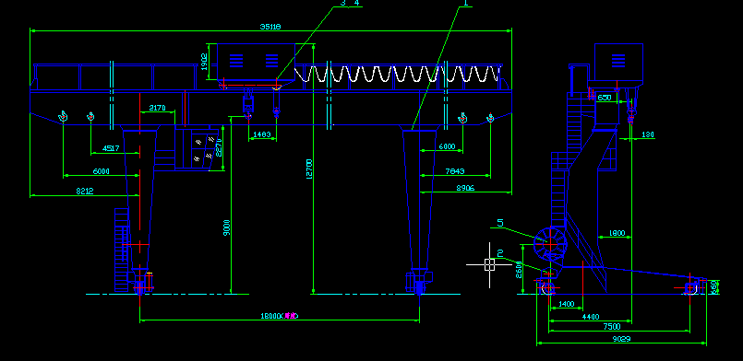Screen dimensions: 743x361
Task: Click the 4517 dimension value
Action: click(x=111, y=148)
